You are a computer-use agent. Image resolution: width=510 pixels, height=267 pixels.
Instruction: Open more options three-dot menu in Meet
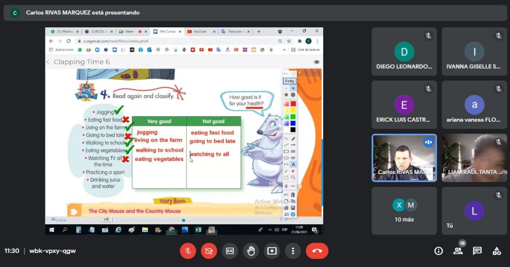pos(293,251)
